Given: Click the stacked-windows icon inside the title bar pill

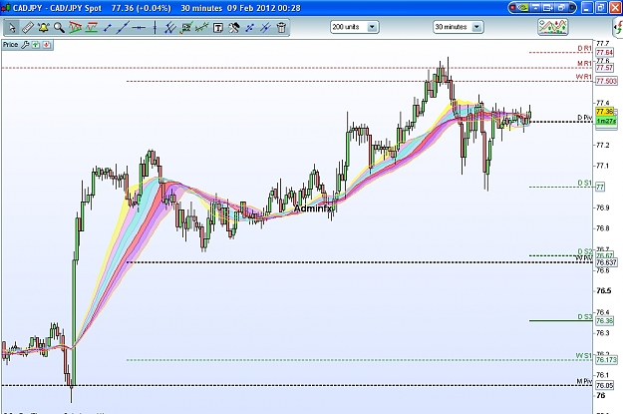Looking at the screenshot, I should 561,8.
